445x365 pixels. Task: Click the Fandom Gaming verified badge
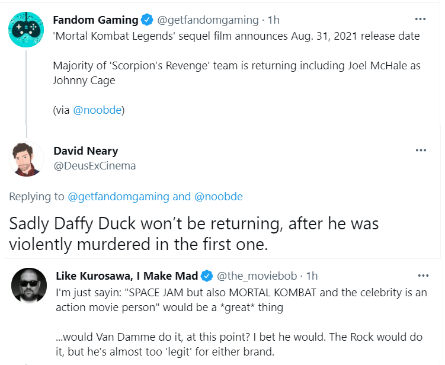click(147, 20)
